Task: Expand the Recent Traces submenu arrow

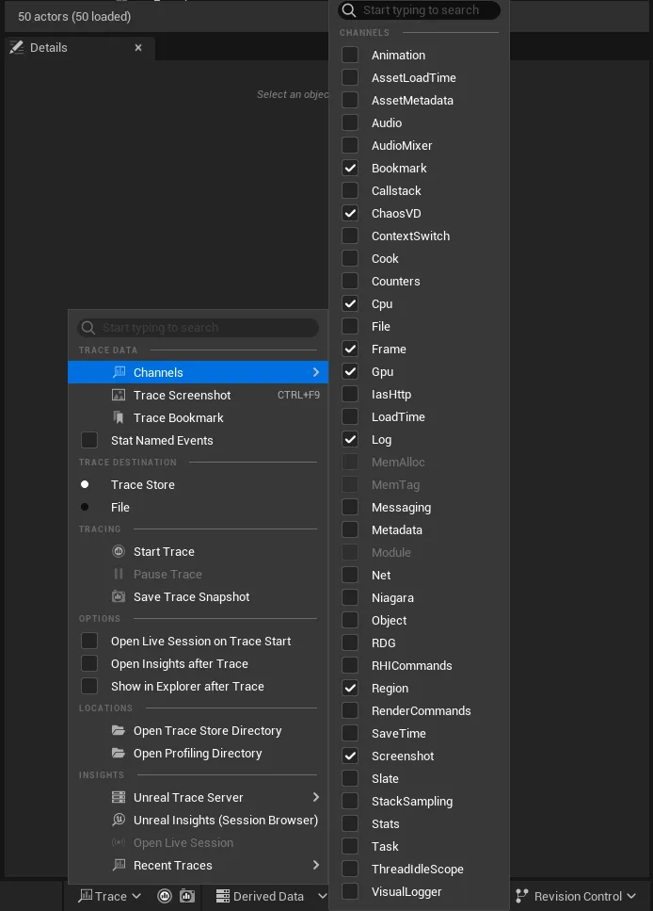Action: point(316,865)
